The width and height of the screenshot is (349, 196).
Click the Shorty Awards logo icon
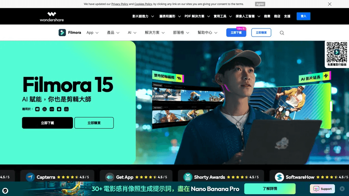pos(188,177)
